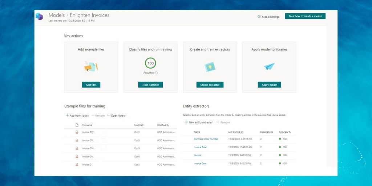Click the Apply model button

coord(269,85)
